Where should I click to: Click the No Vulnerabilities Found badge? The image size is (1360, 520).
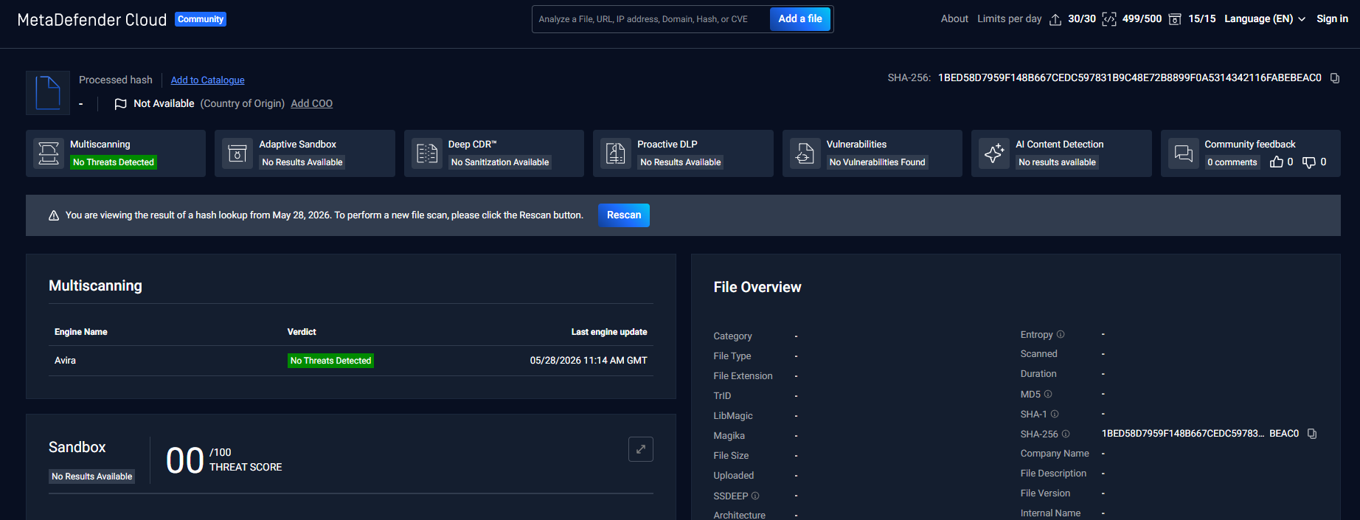[877, 162]
